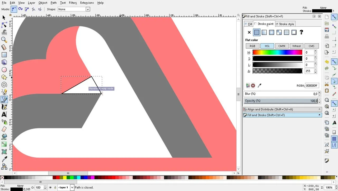338x191 pixels.
Task: Switch color mode to Wheel
Action: click(297, 46)
